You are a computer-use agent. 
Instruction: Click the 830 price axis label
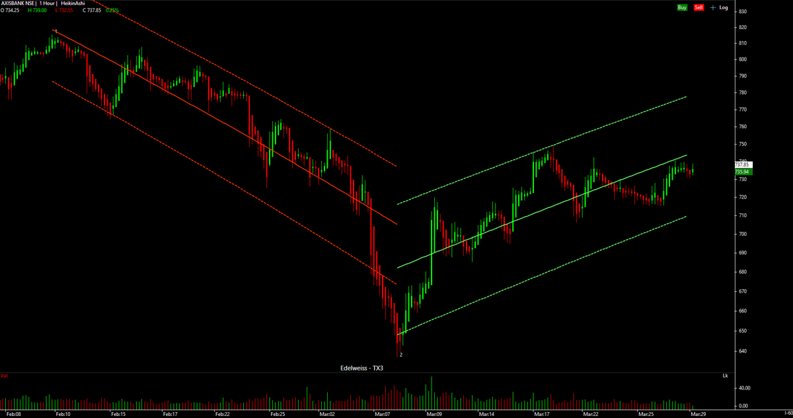click(742, 12)
